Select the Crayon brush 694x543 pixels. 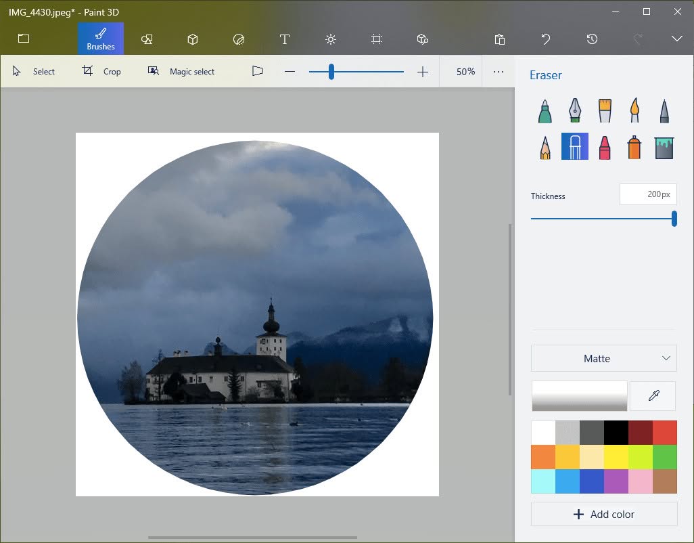coord(605,147)
